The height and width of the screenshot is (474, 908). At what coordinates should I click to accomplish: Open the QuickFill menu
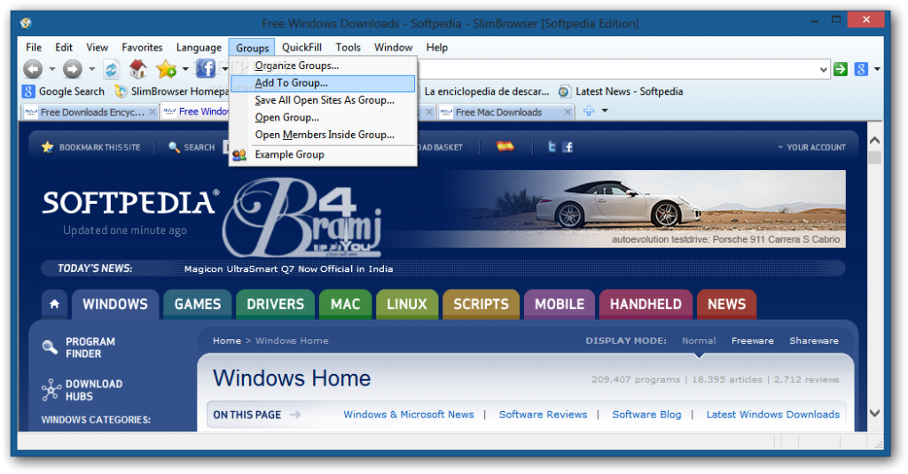tap(301, 48)
